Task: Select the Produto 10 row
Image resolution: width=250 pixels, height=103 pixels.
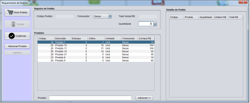Action: pyautogui.click(x=96, y=45)
